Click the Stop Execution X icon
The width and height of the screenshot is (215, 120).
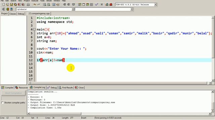[x=101, y=4]
